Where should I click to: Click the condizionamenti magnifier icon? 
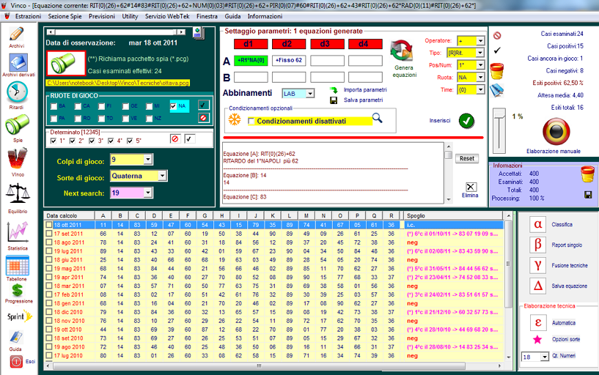point(377,118)
